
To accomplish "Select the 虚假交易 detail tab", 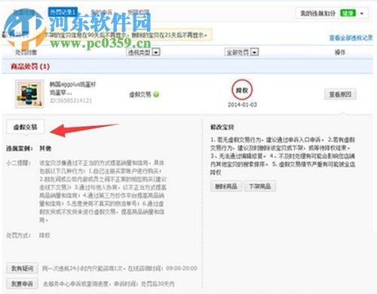I will (x=26, y=127).
